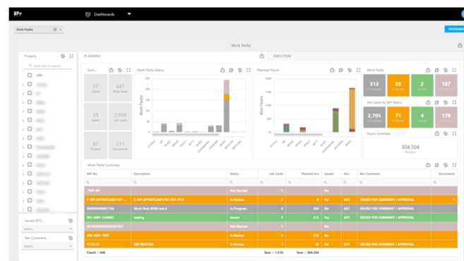This screenshot has height=261, width=464.
Task: Export the Work Packs status cards panel
Action: point(428,70)
